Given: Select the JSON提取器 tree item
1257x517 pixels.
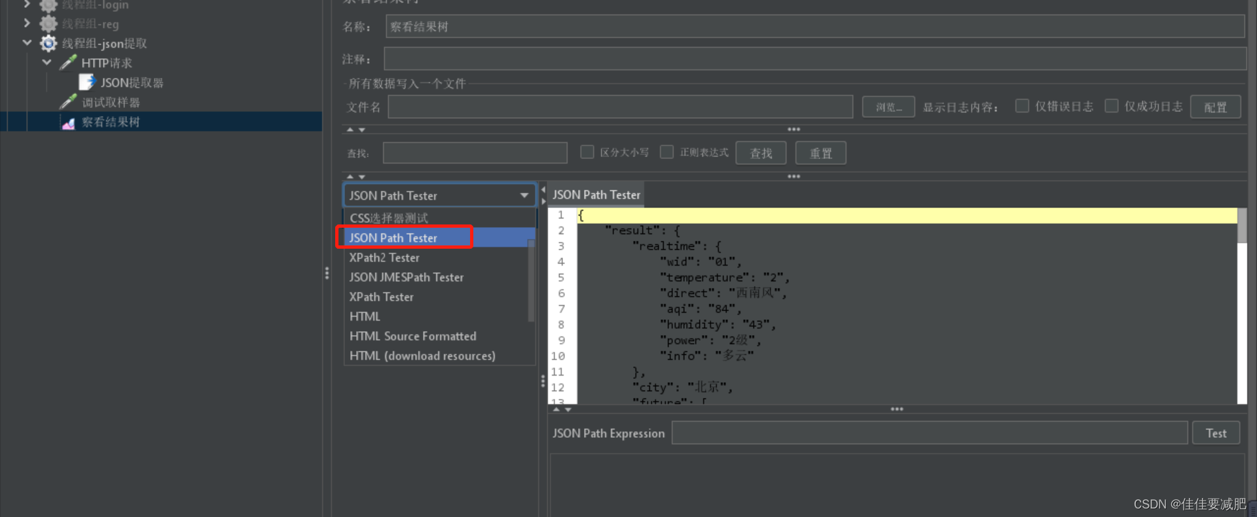Looking at the screenshot, I should tap(132, 82).
